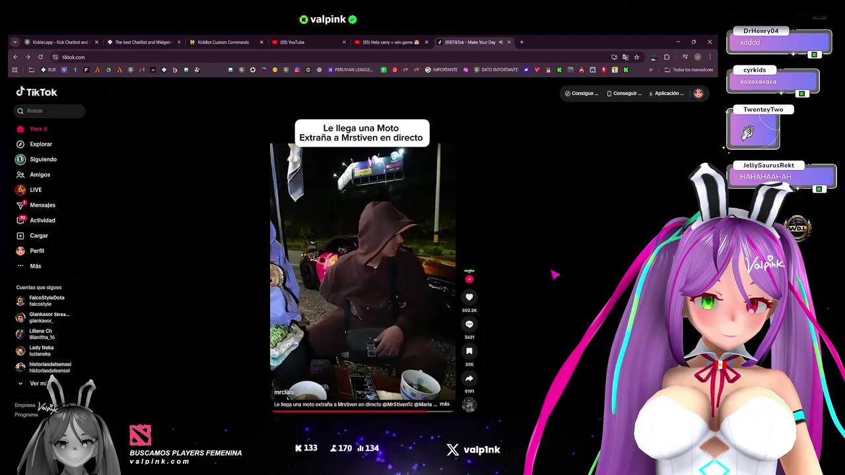This screenshot has width=845, height=475.
Task: Switch to (95) YouTube tab
Action: tap(307, 42)
